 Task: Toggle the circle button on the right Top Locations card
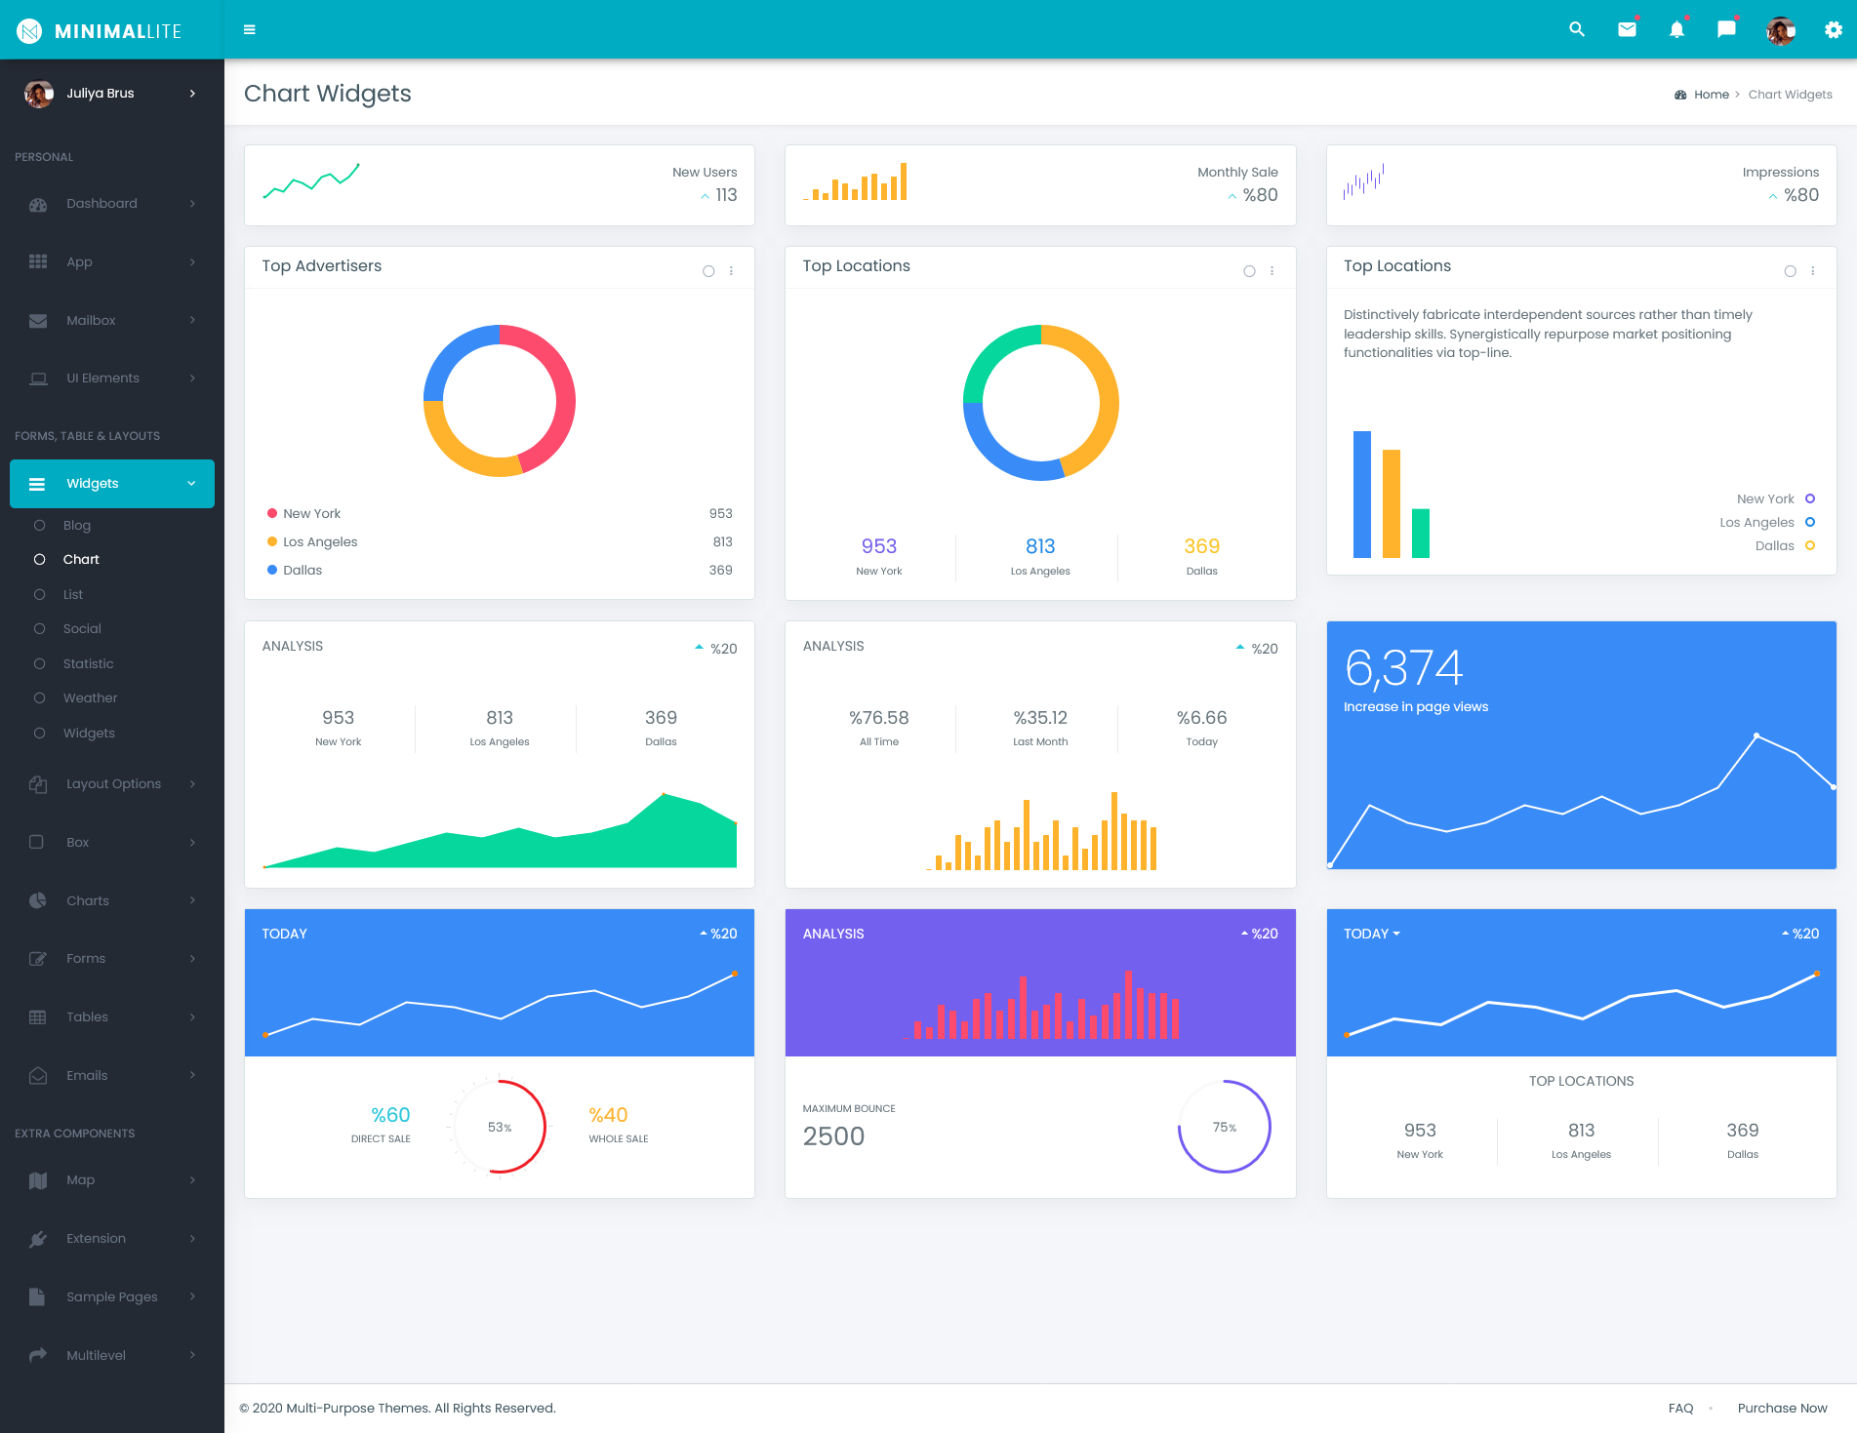1790,271
